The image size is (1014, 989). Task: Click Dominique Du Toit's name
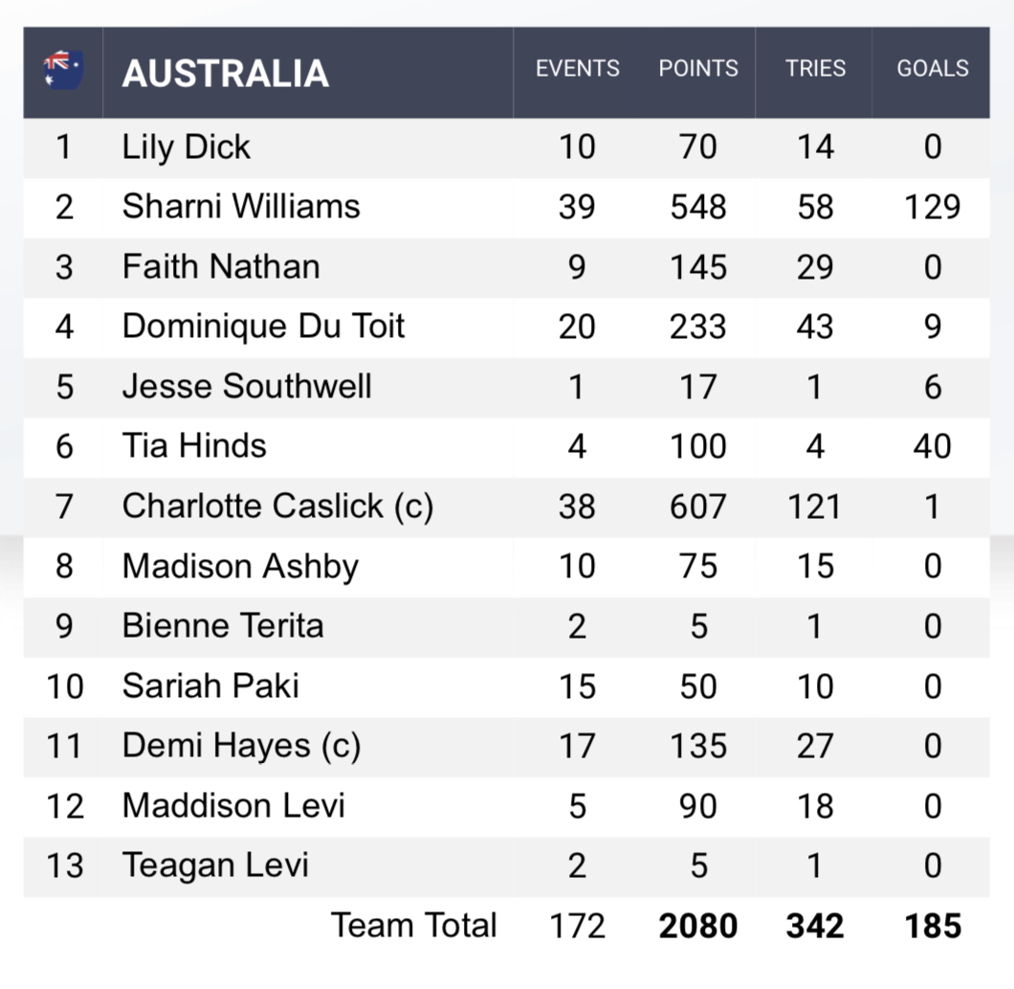pos(264,326)
